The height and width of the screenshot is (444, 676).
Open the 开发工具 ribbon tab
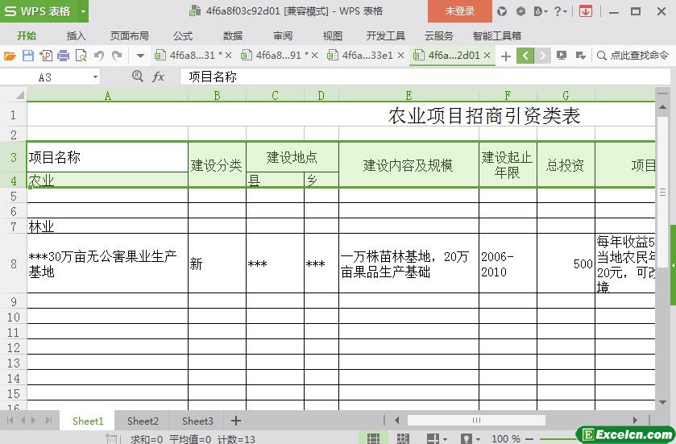(x=385, y=35)
